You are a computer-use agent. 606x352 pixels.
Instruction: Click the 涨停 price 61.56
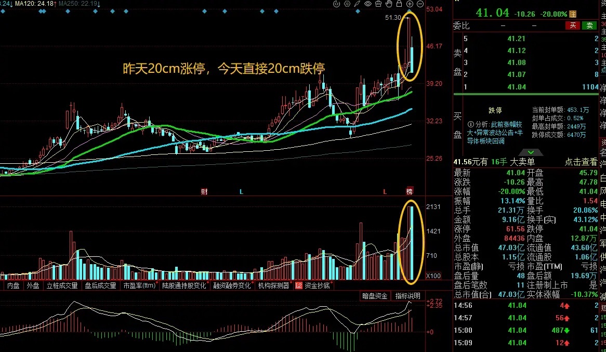[516, 229]
